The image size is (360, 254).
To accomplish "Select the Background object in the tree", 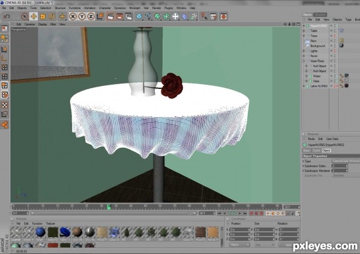I will click(318, 46).
